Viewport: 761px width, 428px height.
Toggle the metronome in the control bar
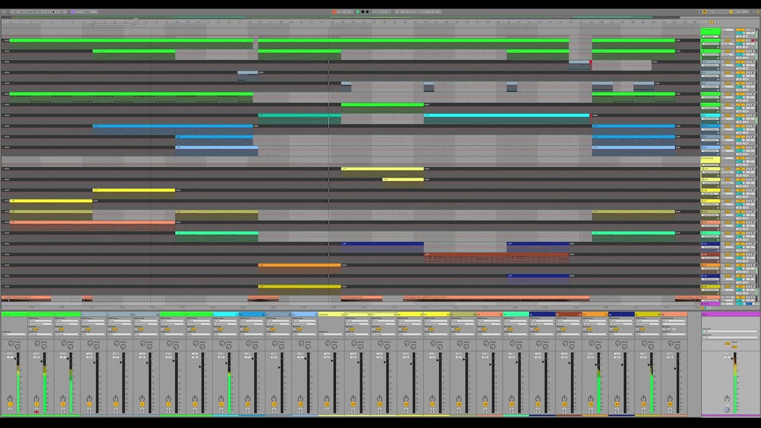54,11
